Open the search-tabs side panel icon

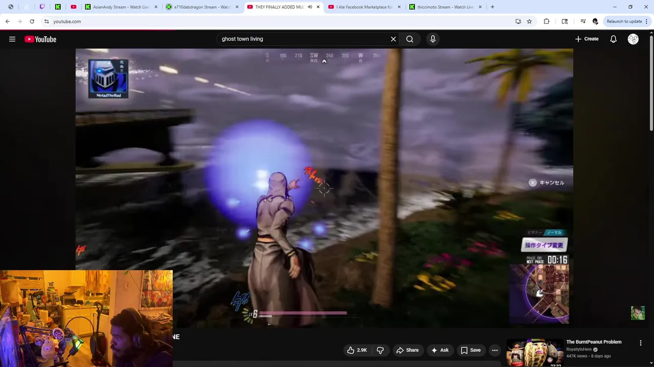565,21
